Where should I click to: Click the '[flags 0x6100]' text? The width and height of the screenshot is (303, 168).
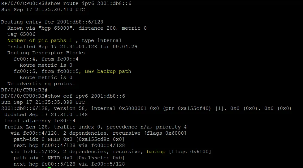point(190,152)
